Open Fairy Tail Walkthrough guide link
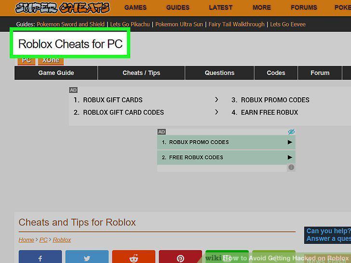Image resolution: width=351 pixels, height=263 pixels. coord(236,24)
